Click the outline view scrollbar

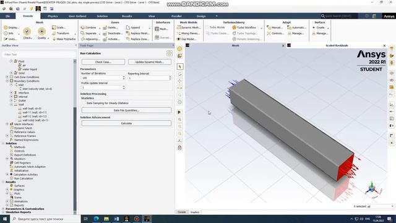(75, 136)
